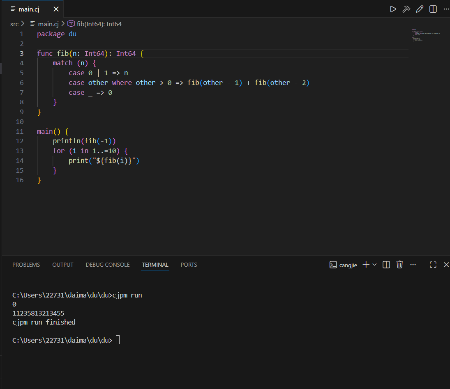Split the editor to the right

tap(433, 9)
